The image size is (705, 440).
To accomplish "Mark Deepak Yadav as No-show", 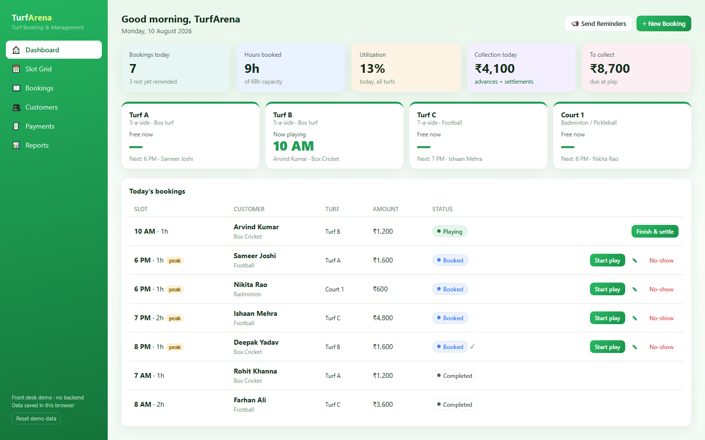I will click(661, 347).
